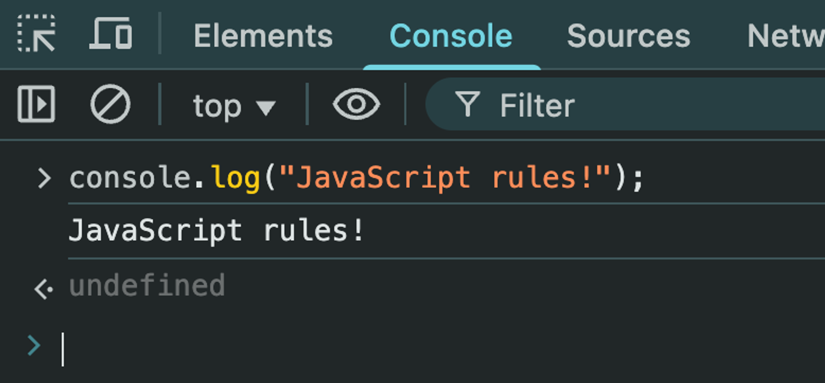Toggle the device toolbar icon
The image size is (825, 383).
tap(111, 33)
